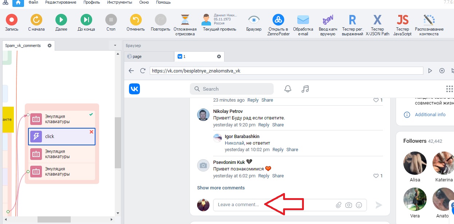The image size is (454, 224).
Task: Open VK apps grid icon
Action: tap(450, 89)
